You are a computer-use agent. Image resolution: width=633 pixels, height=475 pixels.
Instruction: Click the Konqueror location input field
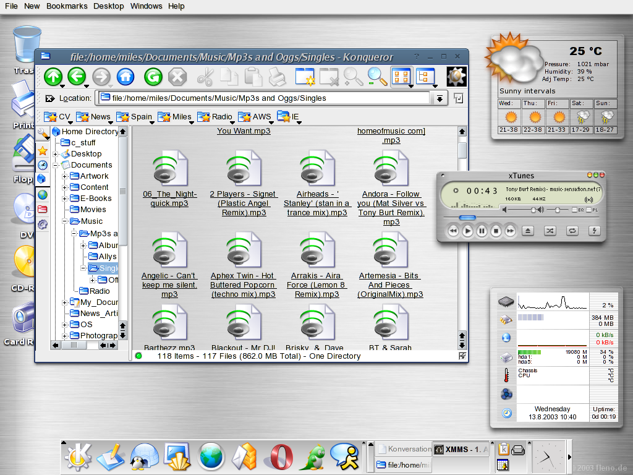click(264, 98)
